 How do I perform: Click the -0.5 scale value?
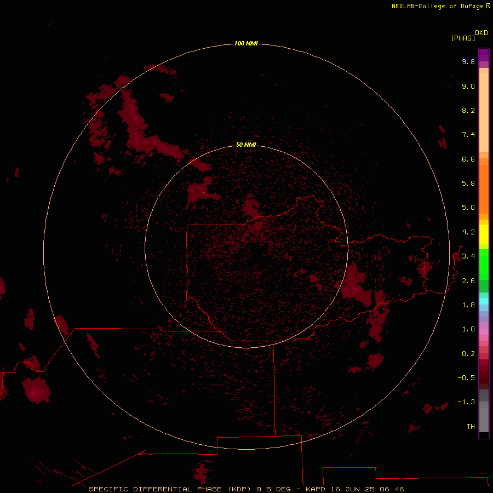[x=466, y=378]
